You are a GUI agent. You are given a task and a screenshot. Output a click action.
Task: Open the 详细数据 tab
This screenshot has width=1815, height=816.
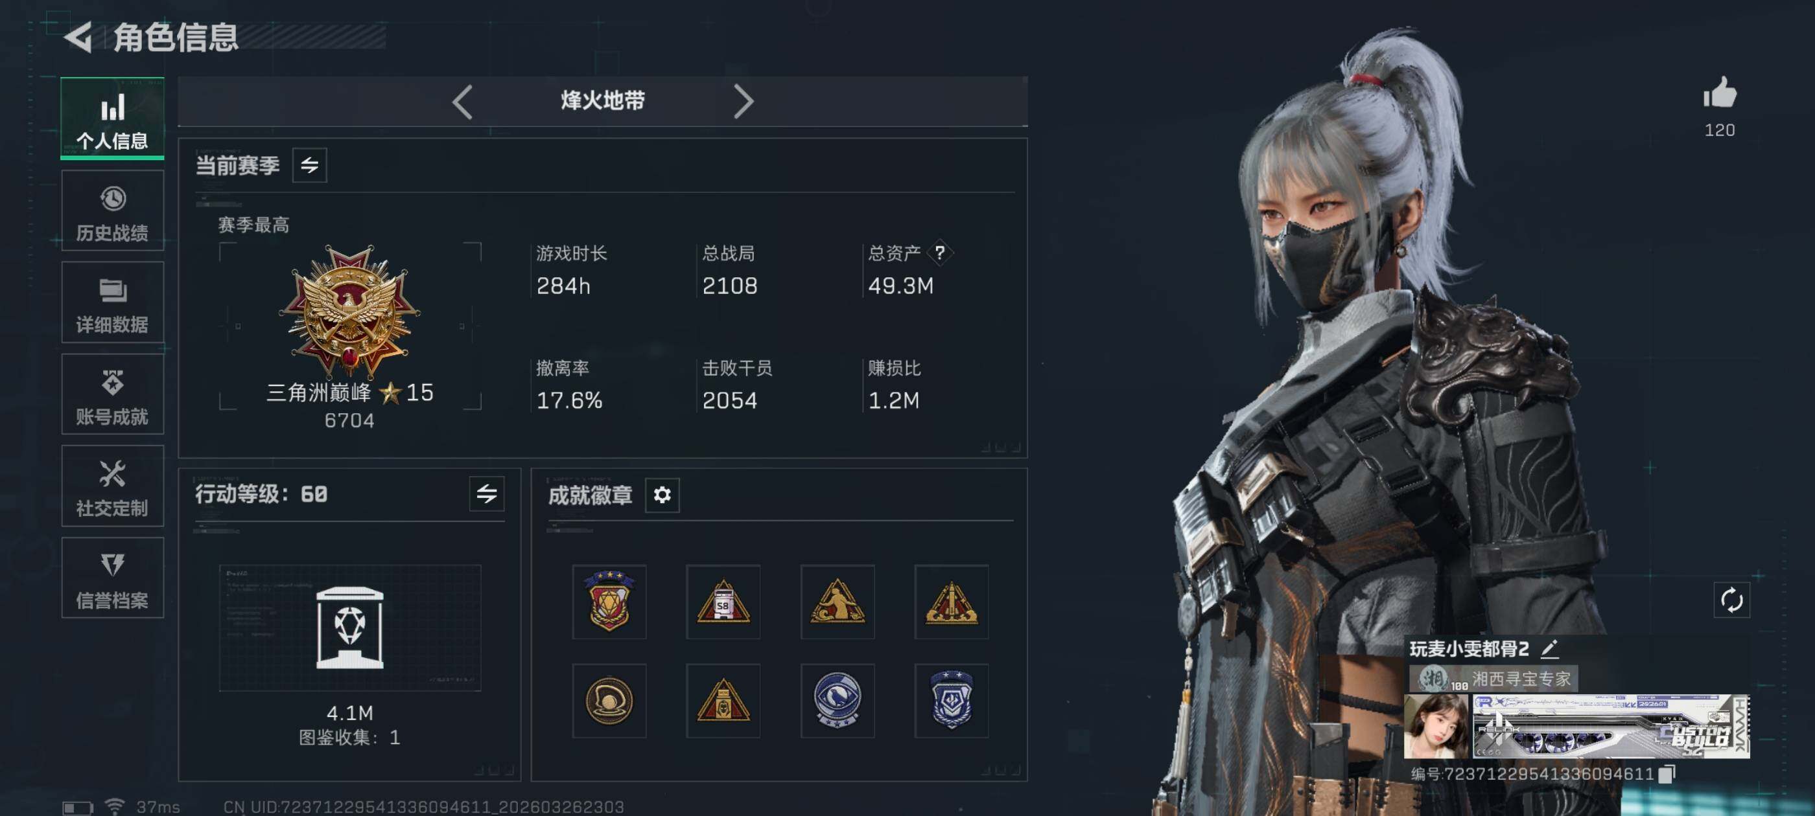click(113, 302)
